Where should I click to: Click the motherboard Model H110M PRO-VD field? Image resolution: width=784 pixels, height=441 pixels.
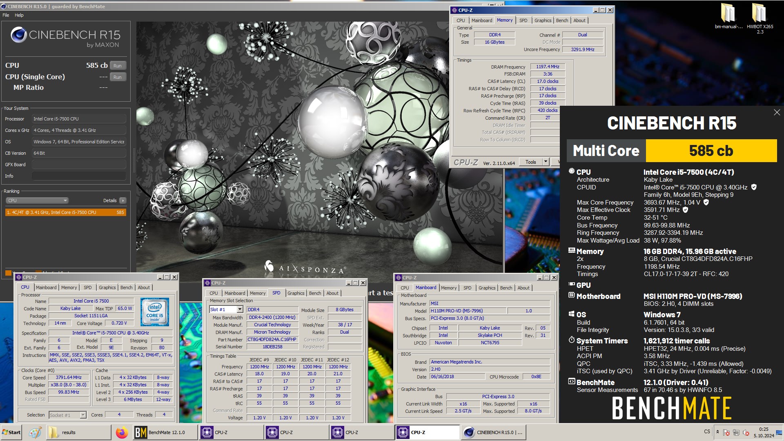pyautogui.click(x=468, y=311)
